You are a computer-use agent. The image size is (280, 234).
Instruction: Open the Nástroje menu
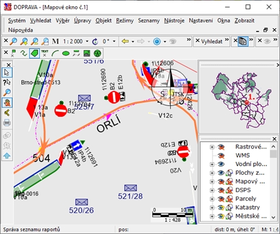click(x=174, y=21)
